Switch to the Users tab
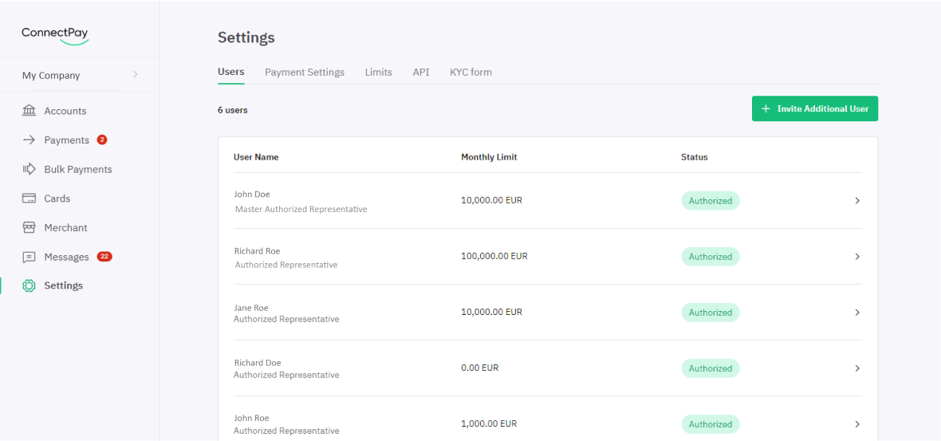Screen dimensions: 941x441 231,72
